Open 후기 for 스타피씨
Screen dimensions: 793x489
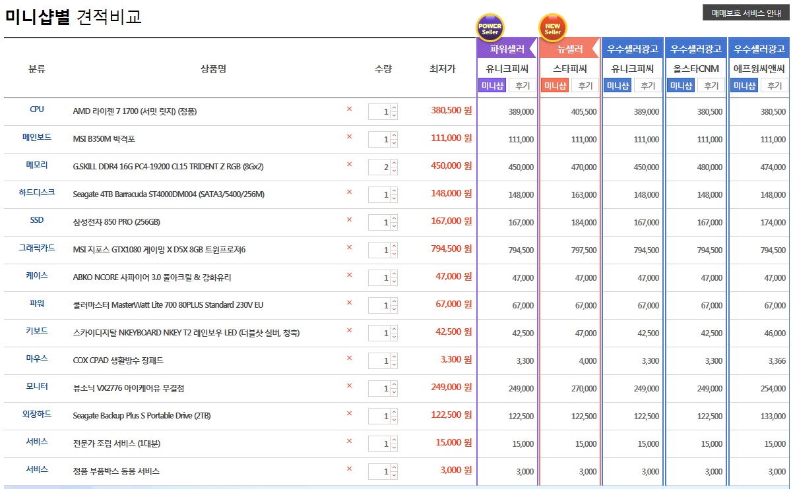[x=585, y=86]
